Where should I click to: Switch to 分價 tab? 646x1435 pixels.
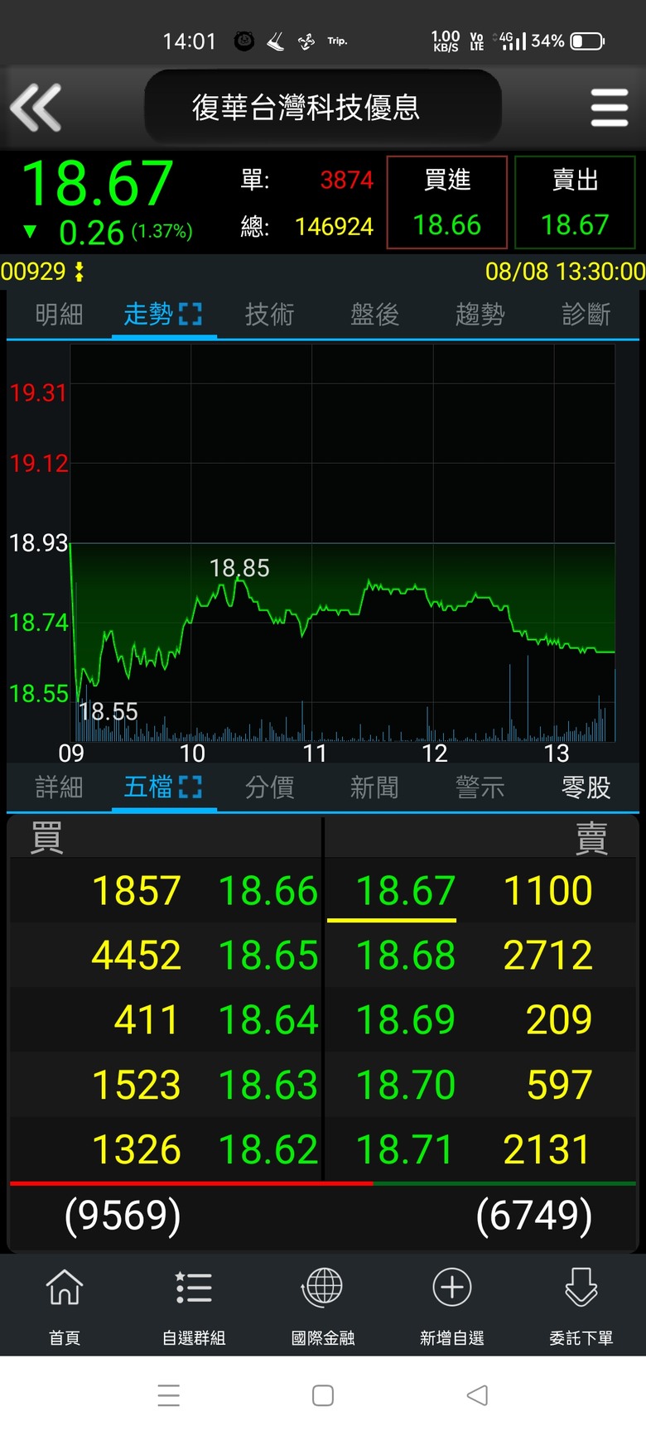point(269,787)
